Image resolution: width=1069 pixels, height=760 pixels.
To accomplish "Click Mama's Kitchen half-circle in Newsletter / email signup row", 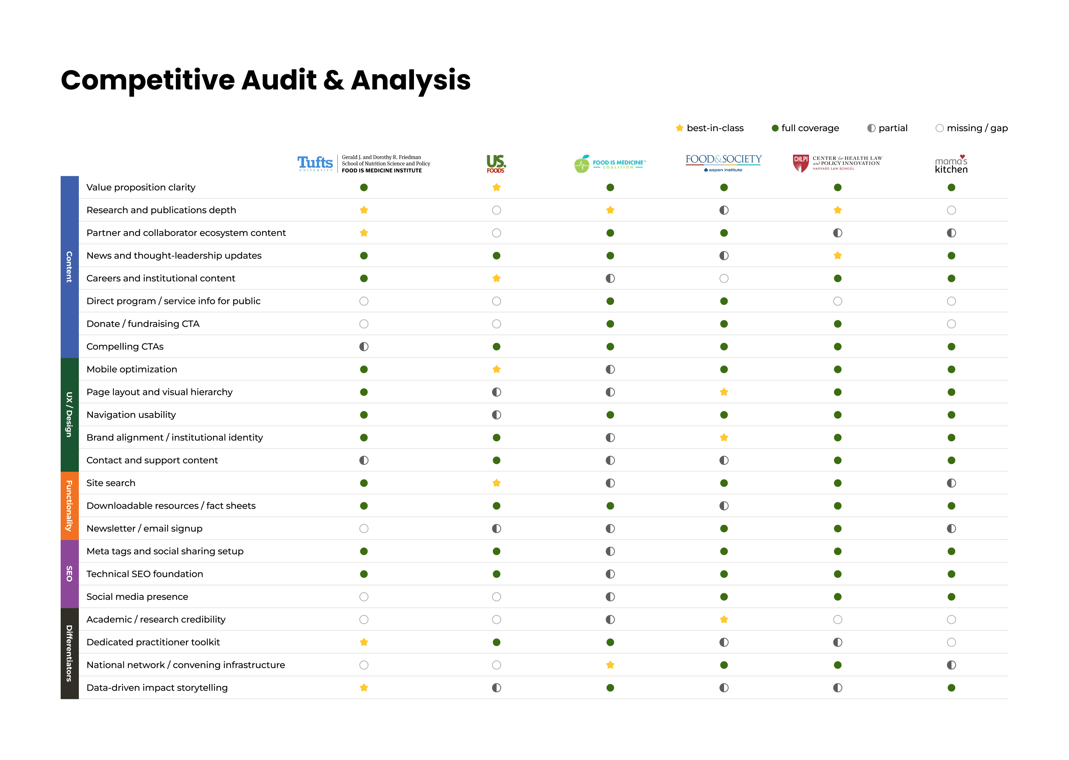I will pos(951,528).
